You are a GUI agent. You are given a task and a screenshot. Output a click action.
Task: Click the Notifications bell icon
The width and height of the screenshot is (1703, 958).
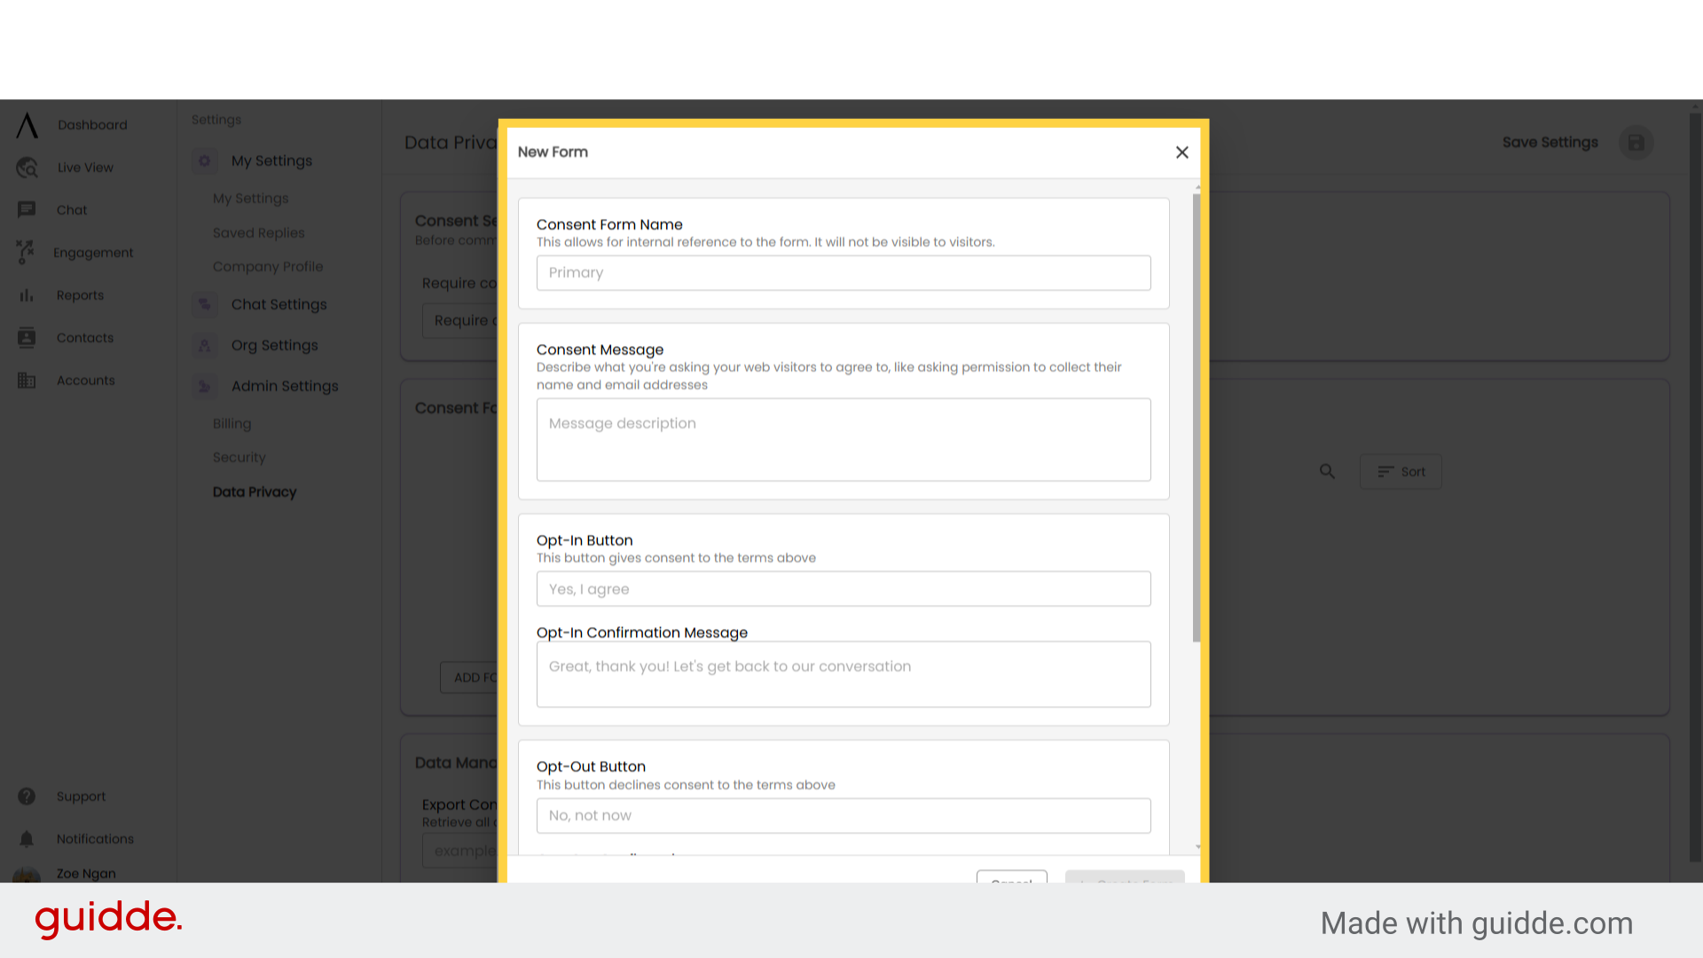27,839
